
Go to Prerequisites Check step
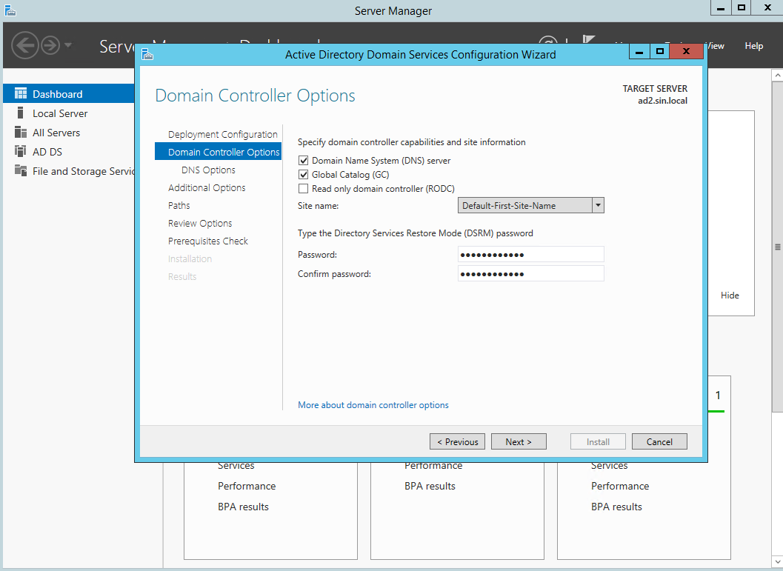point(207,241)
